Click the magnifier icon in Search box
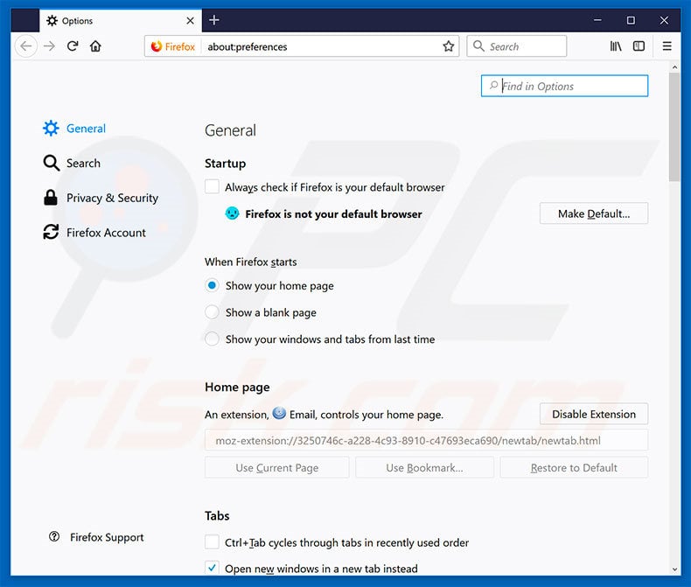 (x=478, y=45)
